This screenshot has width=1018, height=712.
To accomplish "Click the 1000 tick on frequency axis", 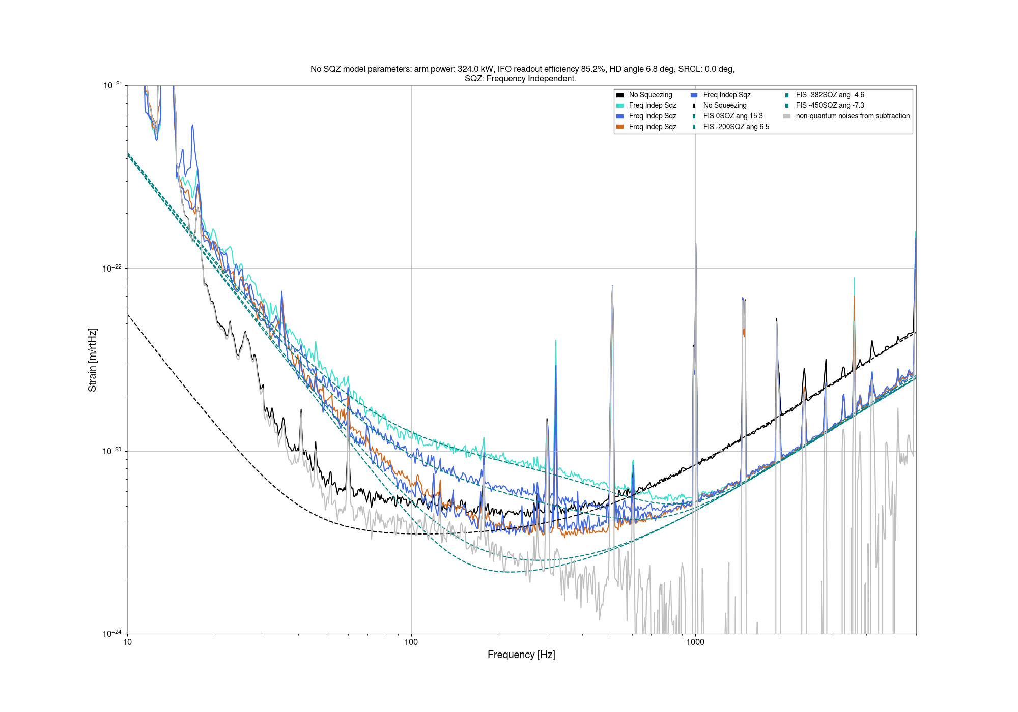I will (x=695, y=642).
